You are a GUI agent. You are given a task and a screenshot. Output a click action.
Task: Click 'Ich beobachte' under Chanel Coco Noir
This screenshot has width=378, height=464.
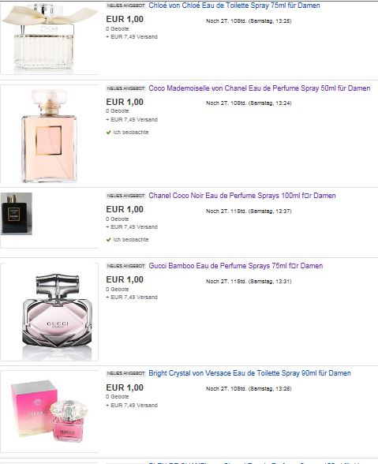point(131,240)
